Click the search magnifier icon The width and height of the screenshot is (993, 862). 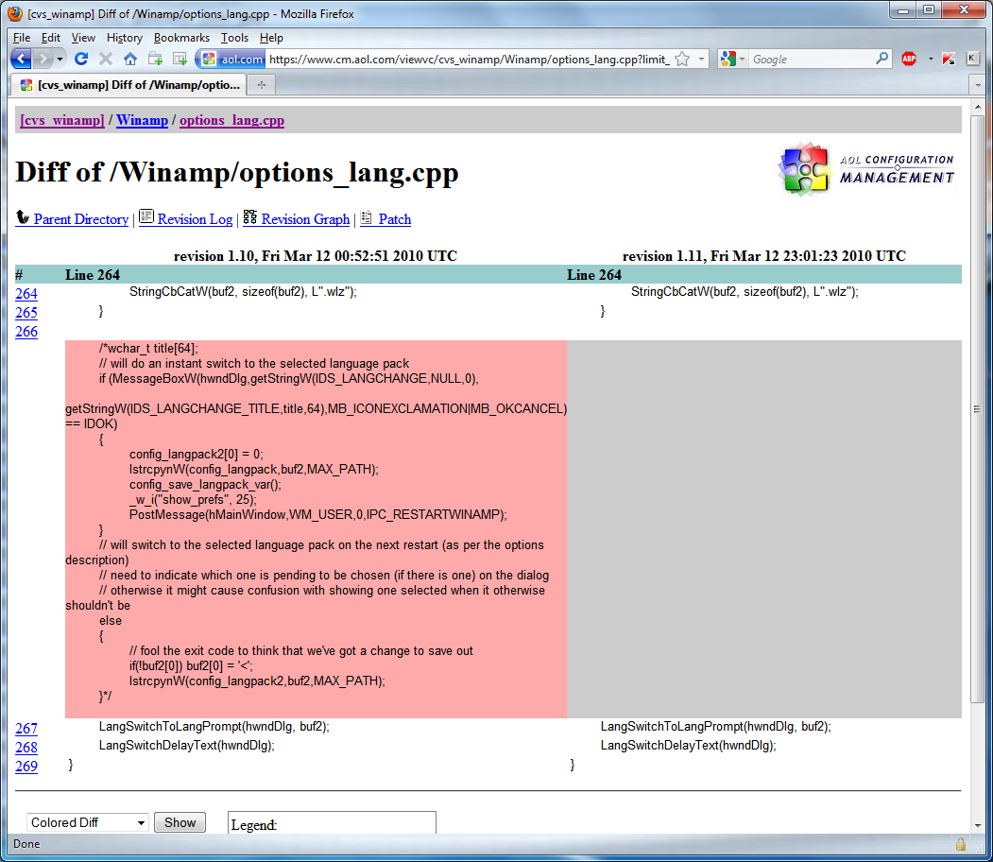[882, 59]
